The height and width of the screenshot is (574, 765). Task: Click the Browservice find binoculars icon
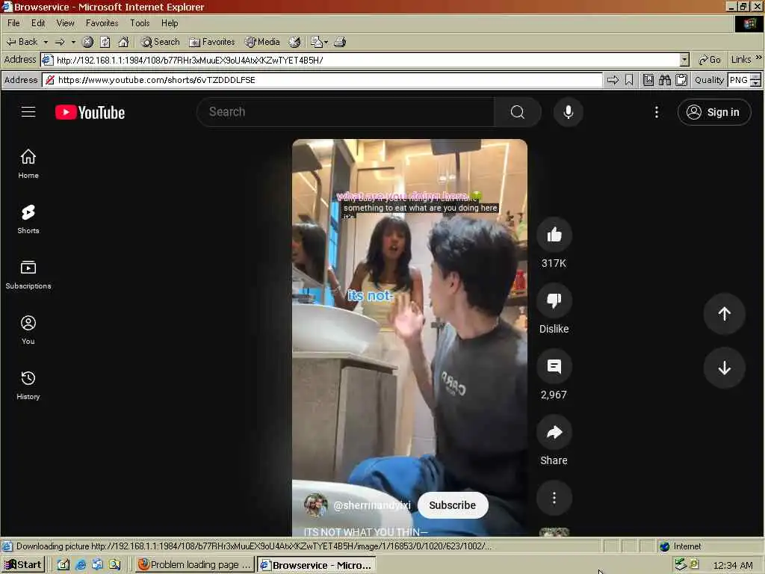(665, 80)
